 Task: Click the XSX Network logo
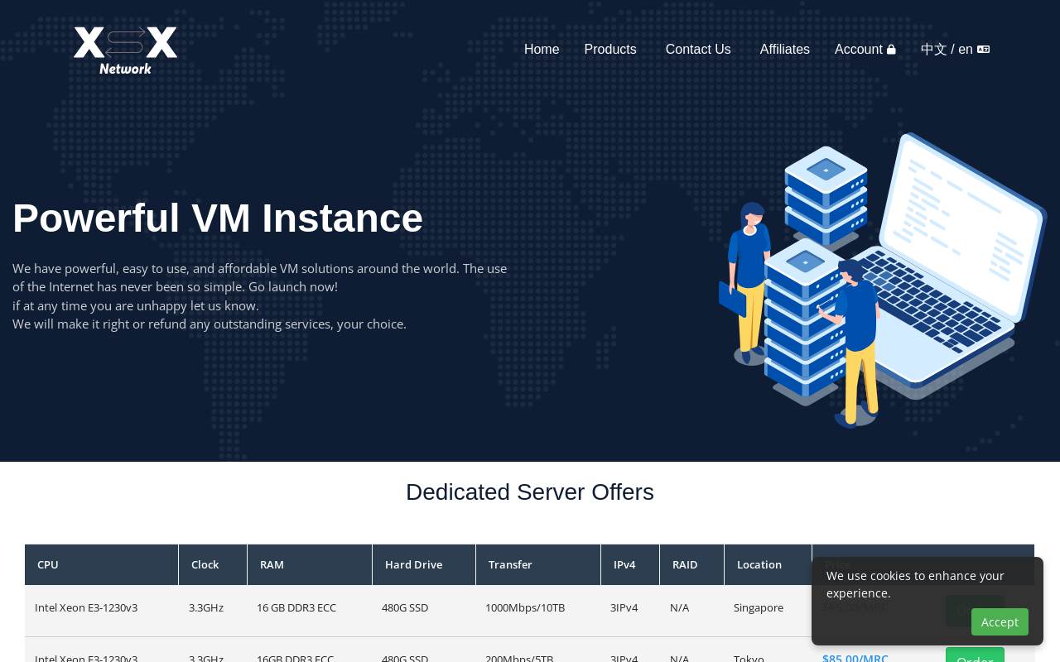coord(126,50)
